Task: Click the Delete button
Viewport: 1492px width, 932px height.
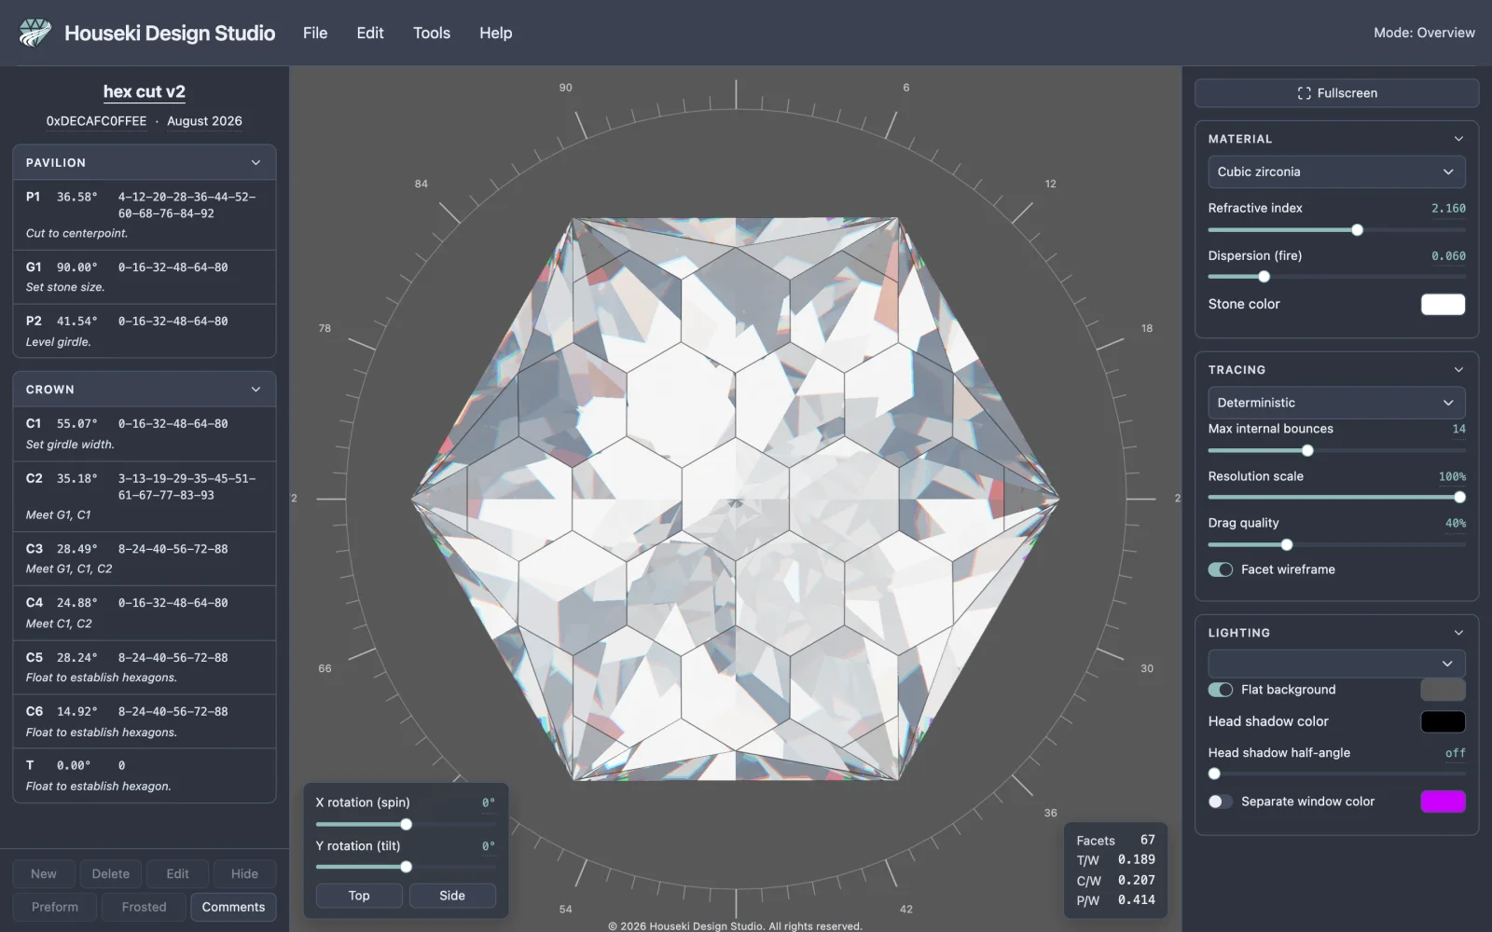Action: tap(111, 874)
